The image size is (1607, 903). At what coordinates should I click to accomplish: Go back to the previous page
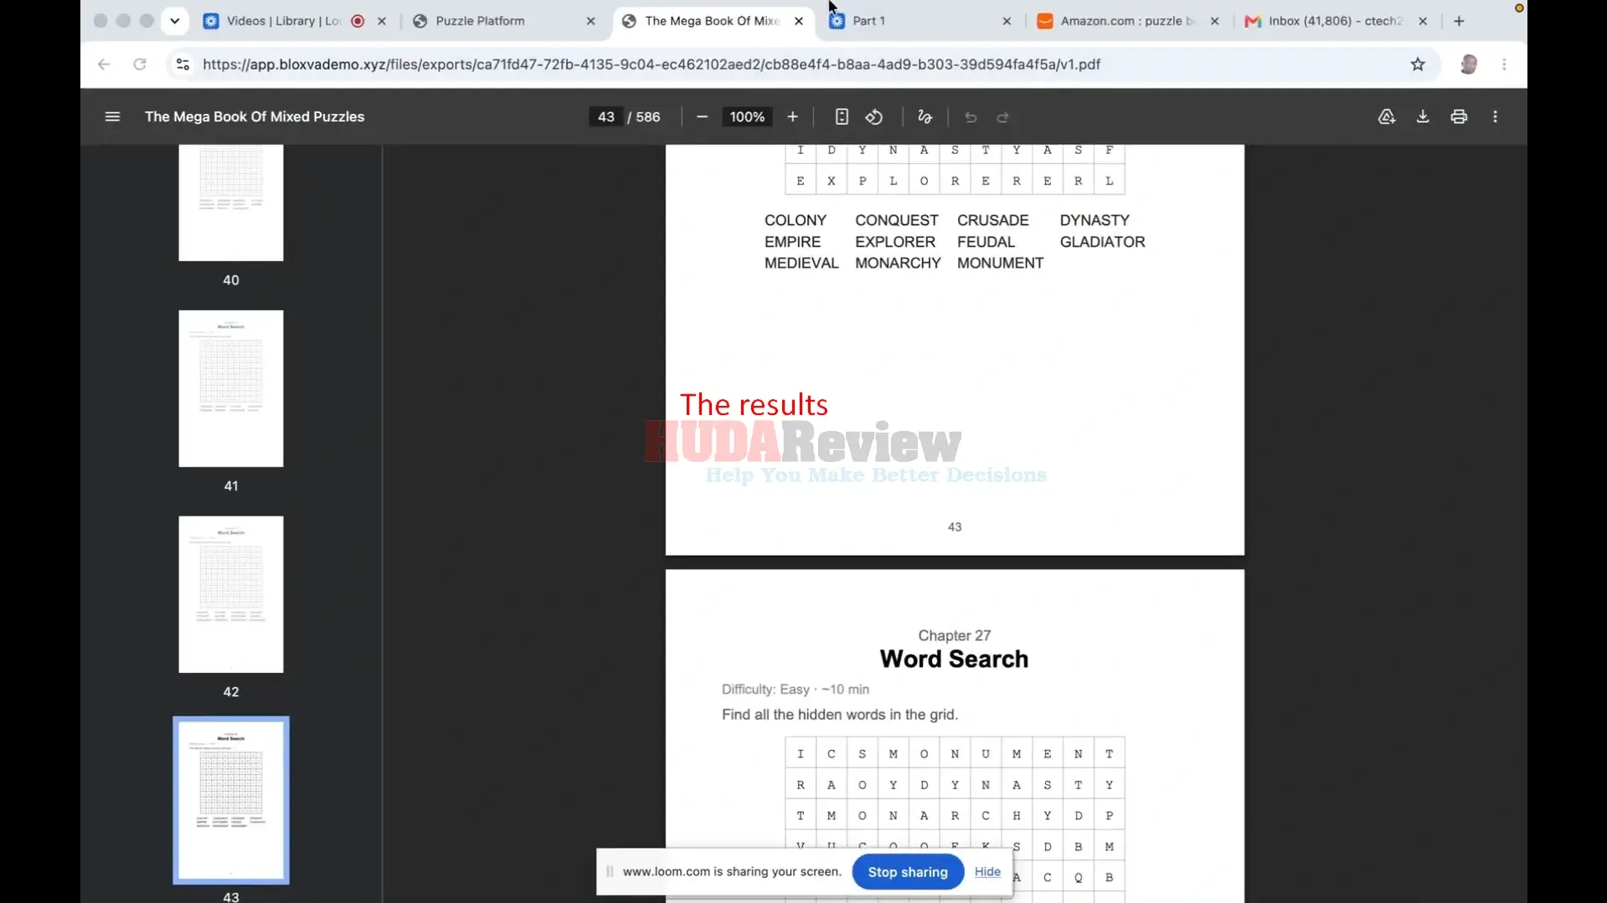click(104, 64)
